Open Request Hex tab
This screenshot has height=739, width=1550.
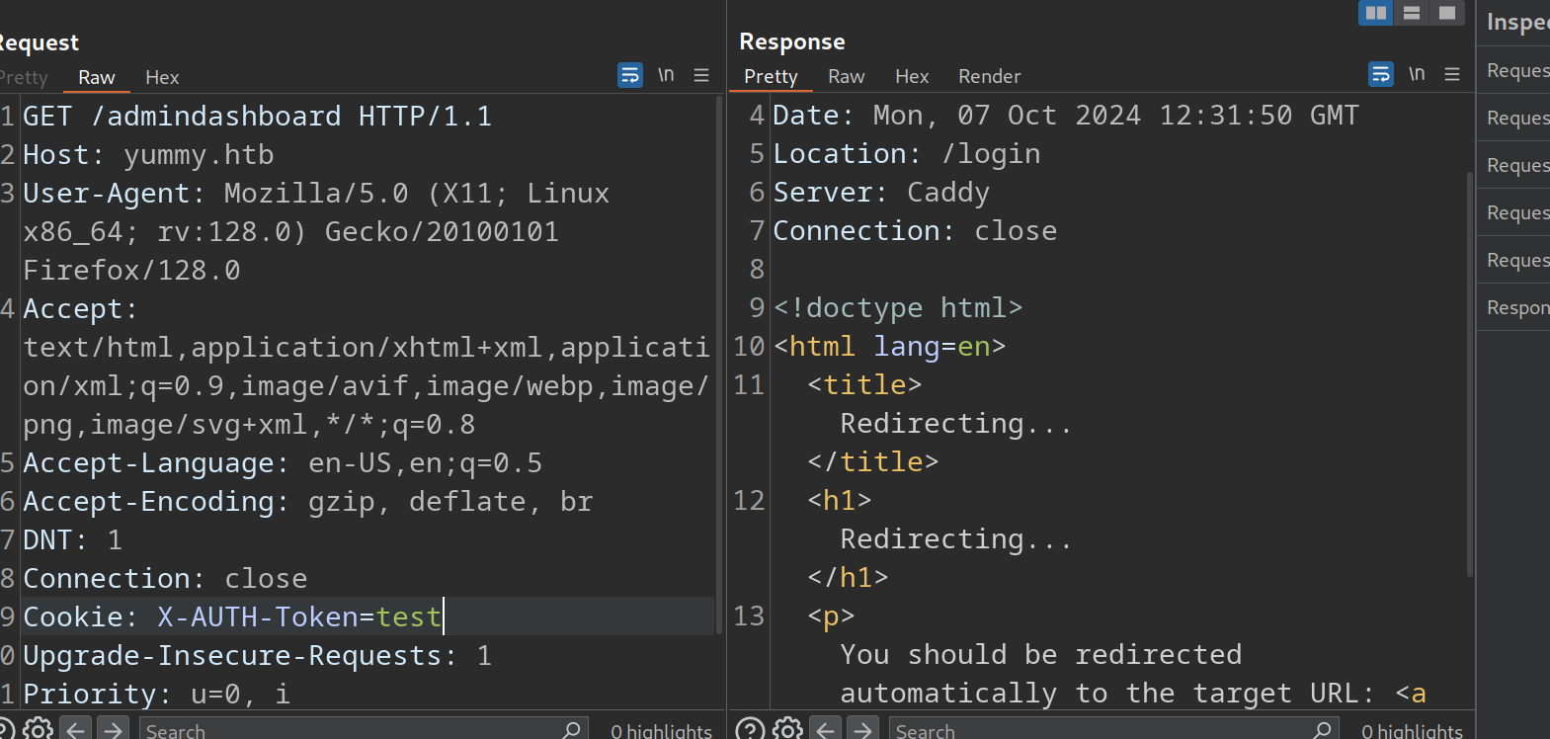pos(162,77)
